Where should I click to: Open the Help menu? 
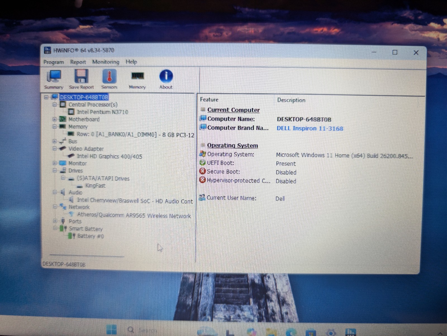(131, 62)
